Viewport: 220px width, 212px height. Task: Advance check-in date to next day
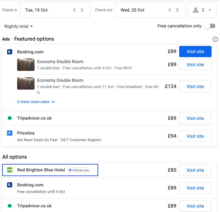pos(82,10)
